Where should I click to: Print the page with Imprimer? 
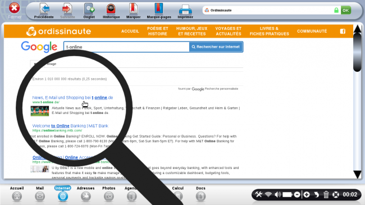tap(185, 11)
